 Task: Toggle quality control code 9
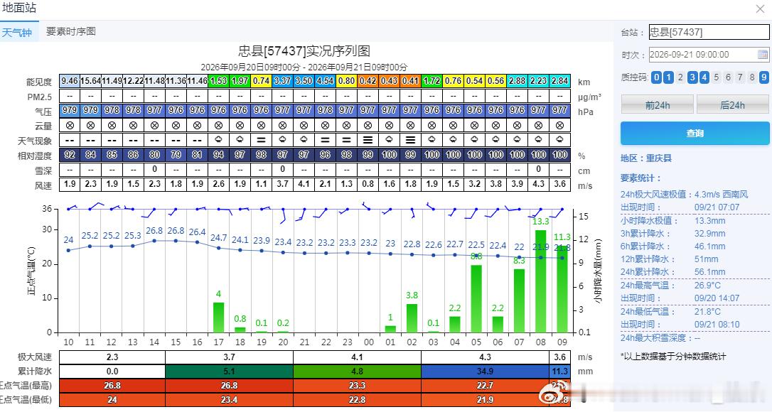coord(763,77)
